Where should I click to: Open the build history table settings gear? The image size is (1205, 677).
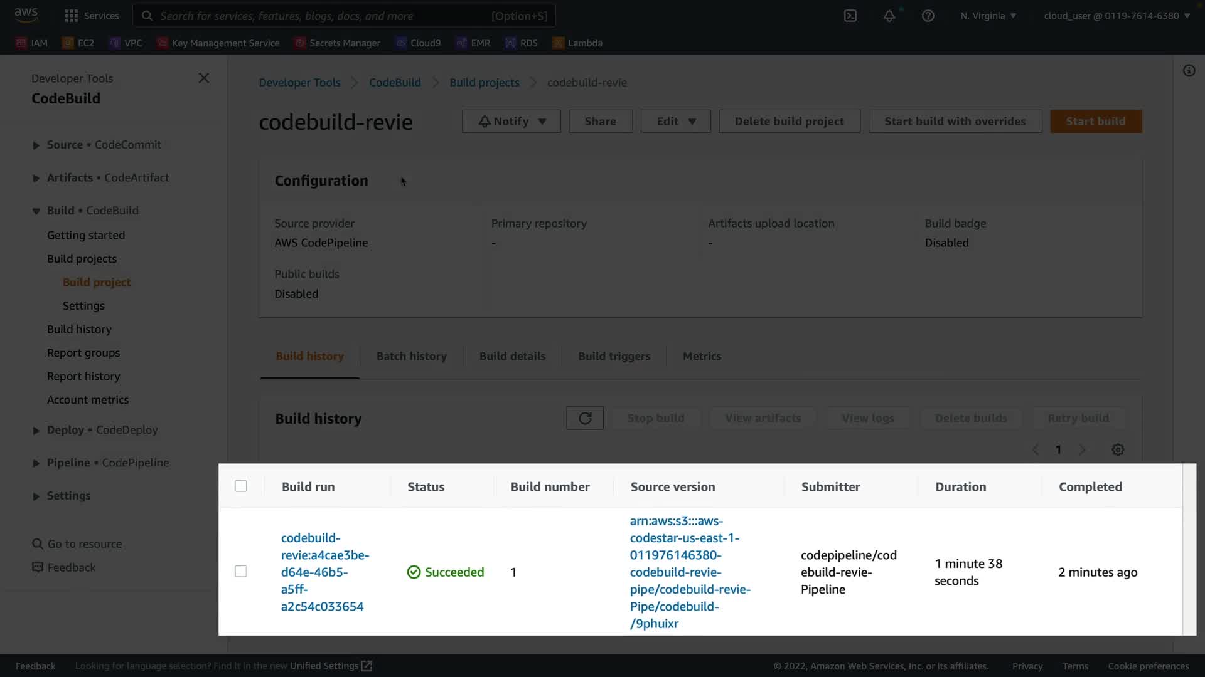1118,449
